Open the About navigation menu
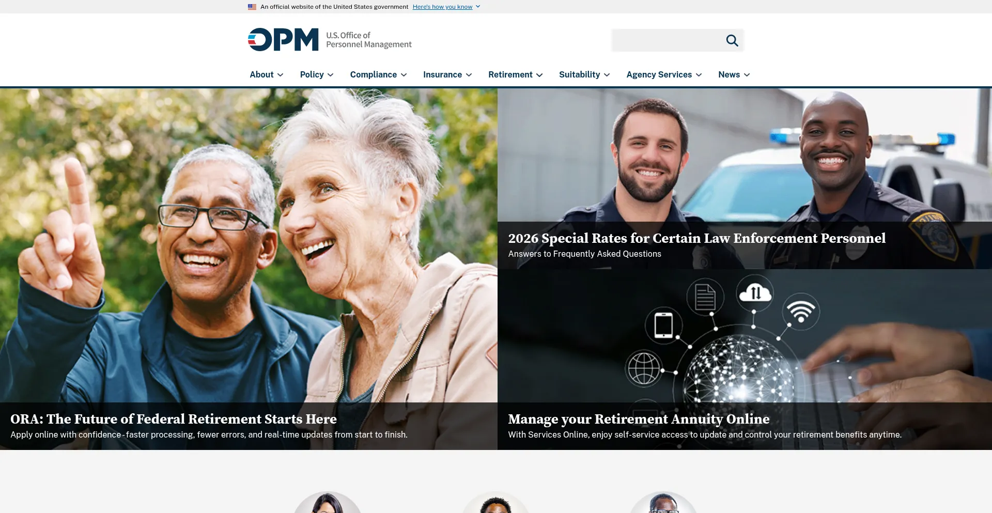The height and width of the screenshot is (513, 992). tap(267, 74)
